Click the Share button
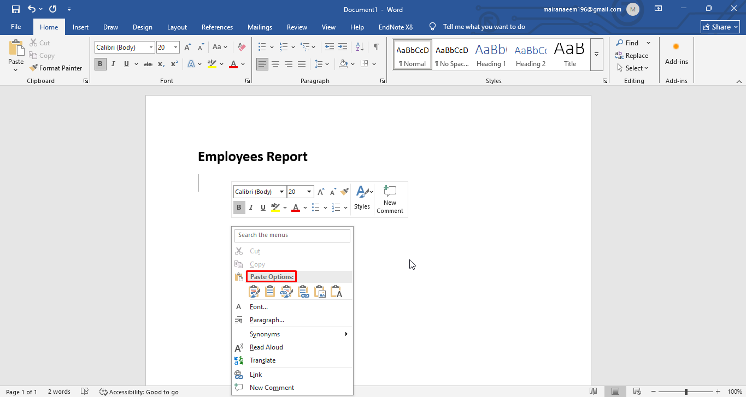746x397 pixels. click(720, 27)
